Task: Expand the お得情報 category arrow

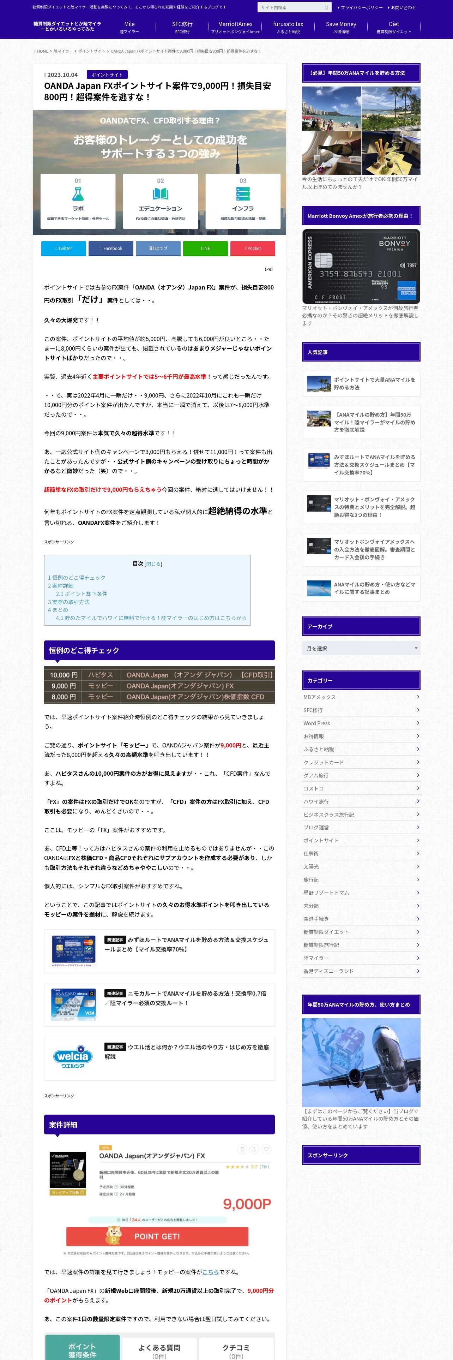Action: click(418, 735)
